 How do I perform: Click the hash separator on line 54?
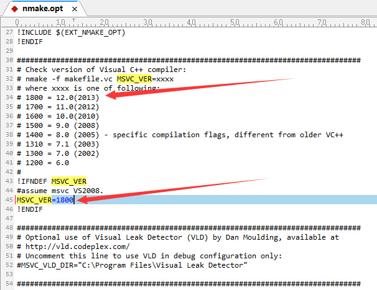(188, 284)
